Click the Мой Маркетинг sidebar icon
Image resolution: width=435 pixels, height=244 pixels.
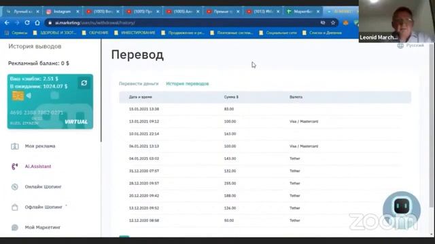15,228
